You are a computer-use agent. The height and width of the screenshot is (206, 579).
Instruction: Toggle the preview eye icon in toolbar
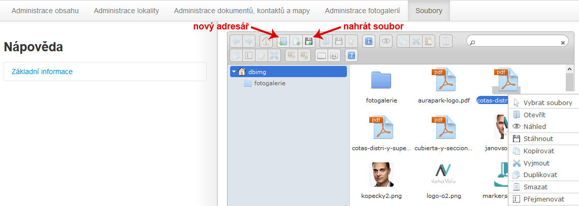click(386, 42)
